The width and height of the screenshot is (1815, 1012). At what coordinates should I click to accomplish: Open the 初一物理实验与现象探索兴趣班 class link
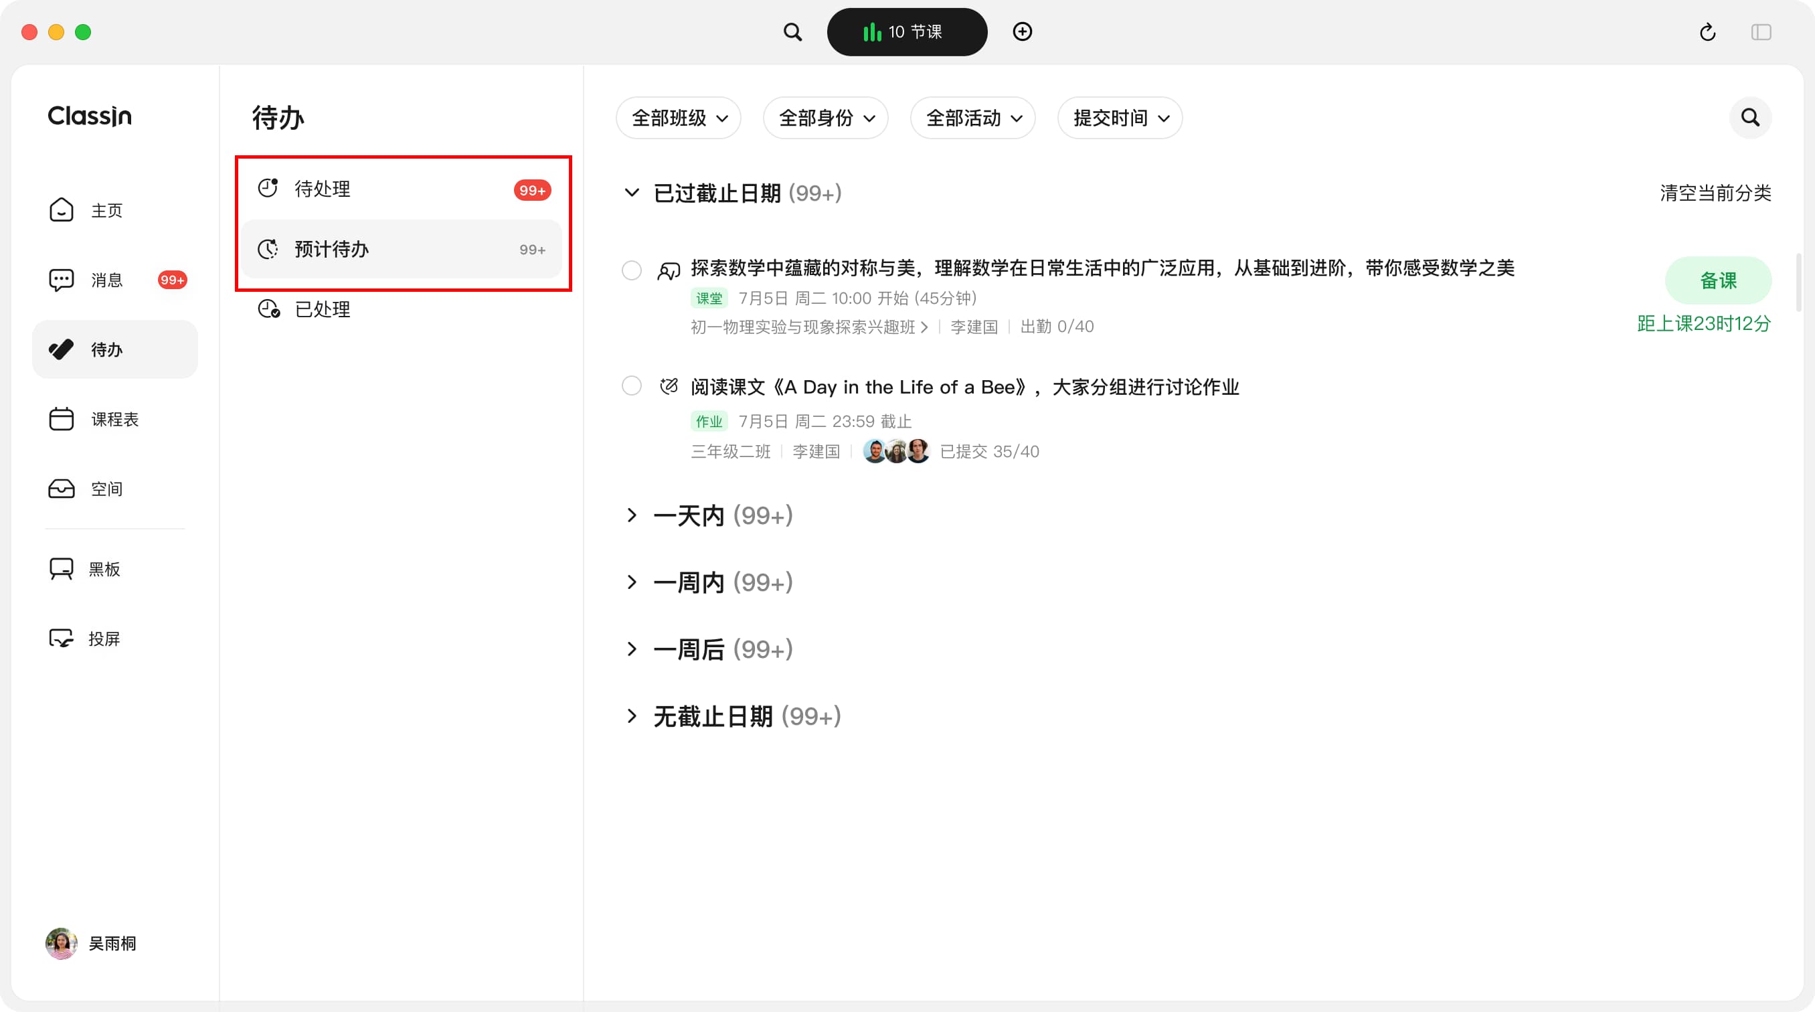(x=809, y=327)
